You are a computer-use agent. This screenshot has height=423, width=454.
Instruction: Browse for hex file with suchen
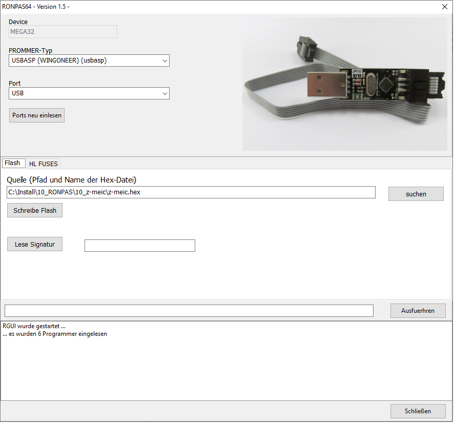click(x=416, y=194)
